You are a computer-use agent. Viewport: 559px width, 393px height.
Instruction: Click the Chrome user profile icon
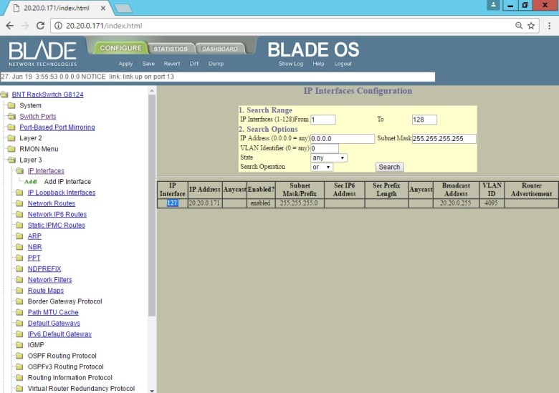pos(493,5)
